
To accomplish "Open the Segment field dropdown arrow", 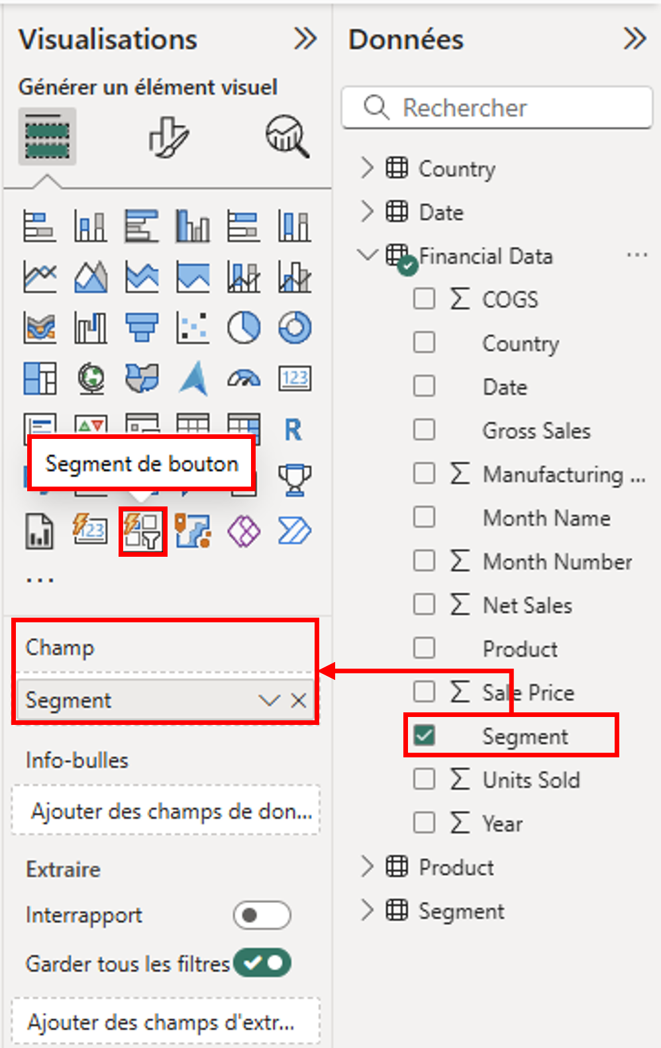I will [269, 700].
